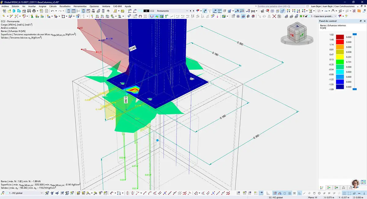
Task: Click the user avatar photo
Action: [x=356, y=184]
